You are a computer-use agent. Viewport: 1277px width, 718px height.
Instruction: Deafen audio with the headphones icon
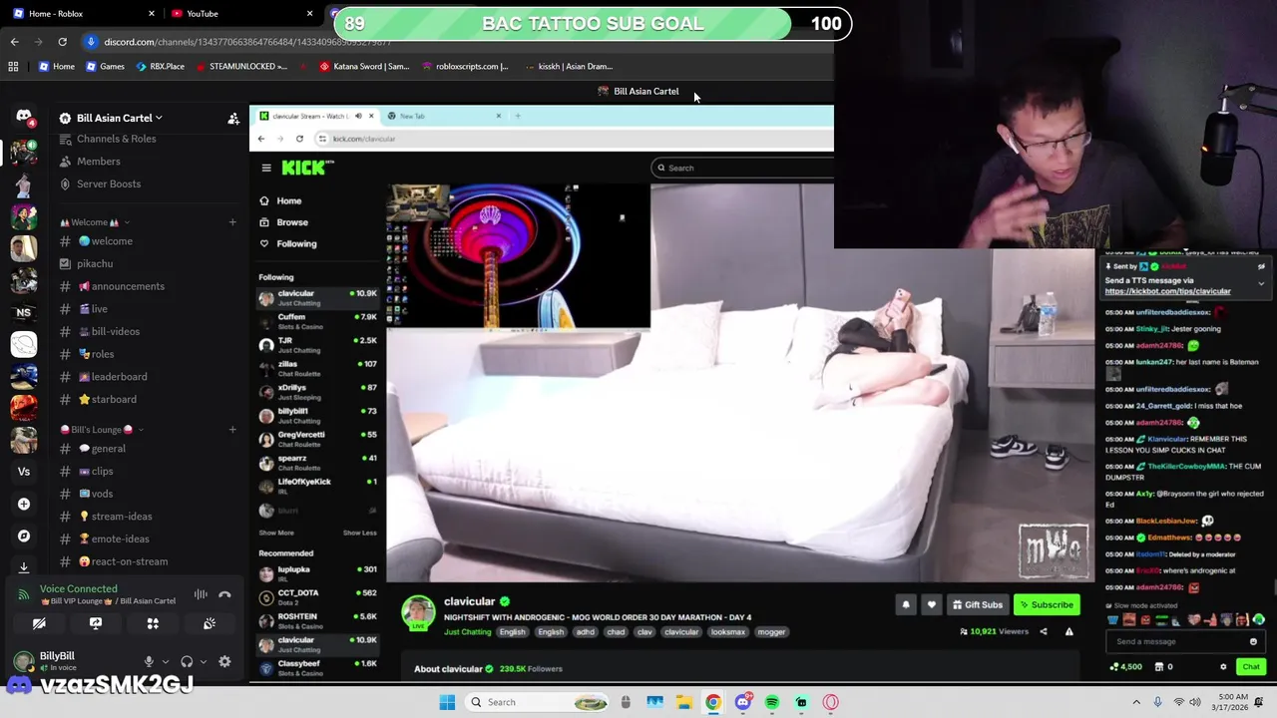(x=187, y=661)
